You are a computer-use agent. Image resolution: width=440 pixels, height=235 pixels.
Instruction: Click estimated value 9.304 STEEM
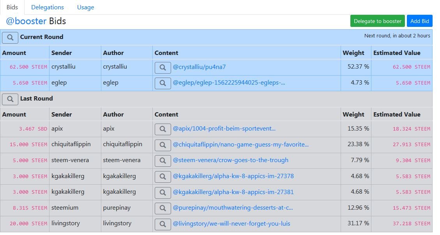click(x=413, y=161)
